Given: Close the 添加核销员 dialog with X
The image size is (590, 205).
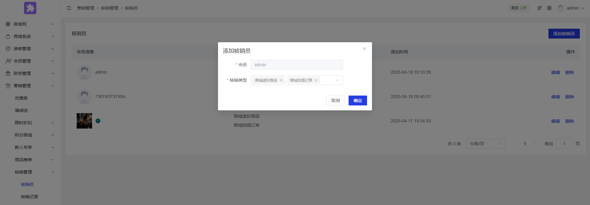Looking at the screenshot, I should pos(365,49).
